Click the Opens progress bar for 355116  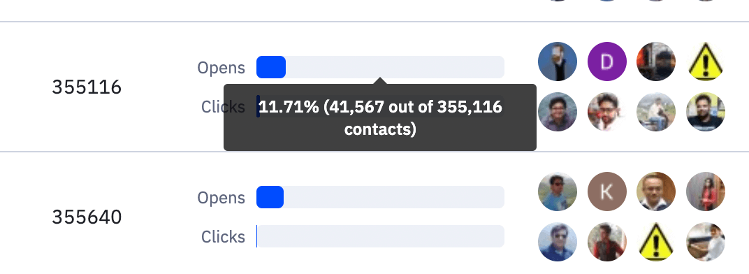tap(380, 67)
